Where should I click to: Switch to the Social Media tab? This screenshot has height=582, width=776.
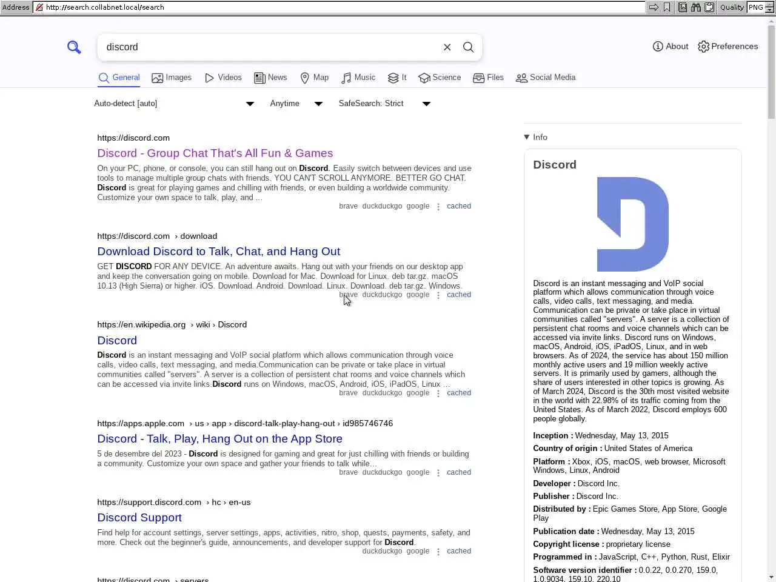pyautogui.click(x=546, y=78)
